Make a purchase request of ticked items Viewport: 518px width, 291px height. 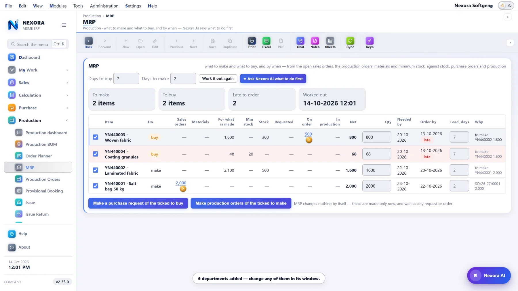point(138,203)
